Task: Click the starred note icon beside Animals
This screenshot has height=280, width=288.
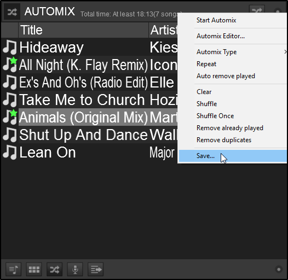Action: (x=10, y=117)
